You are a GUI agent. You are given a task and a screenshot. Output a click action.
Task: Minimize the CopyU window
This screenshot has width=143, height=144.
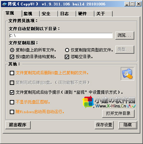pyautogui.click(x=127, y=4)
